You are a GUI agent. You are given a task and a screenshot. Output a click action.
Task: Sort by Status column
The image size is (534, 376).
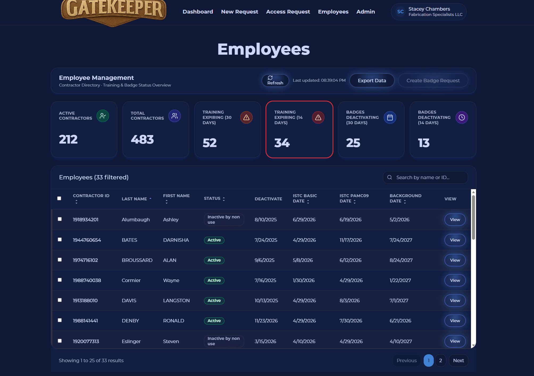214,198
